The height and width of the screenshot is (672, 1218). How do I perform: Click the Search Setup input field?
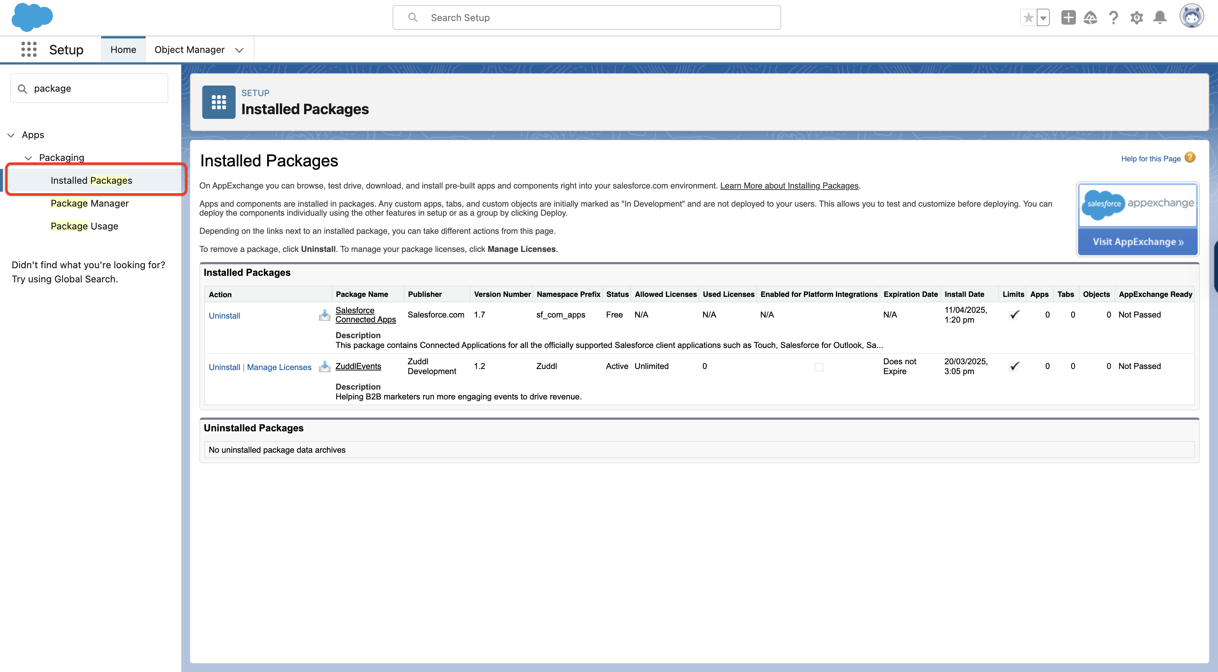(586, 17)
